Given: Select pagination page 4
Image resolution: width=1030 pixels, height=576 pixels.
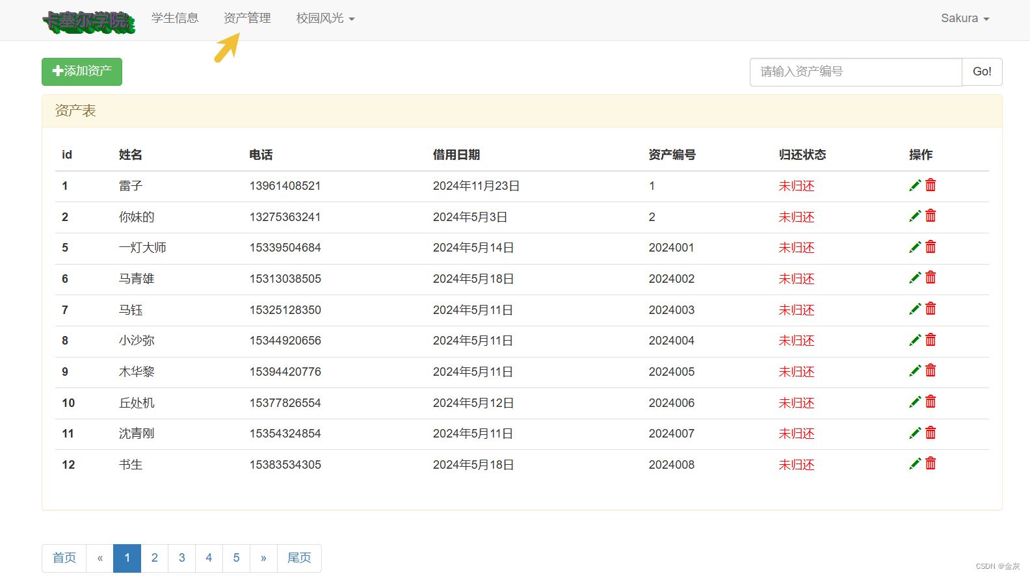Looking at the screenshot, I should (209, 558).
